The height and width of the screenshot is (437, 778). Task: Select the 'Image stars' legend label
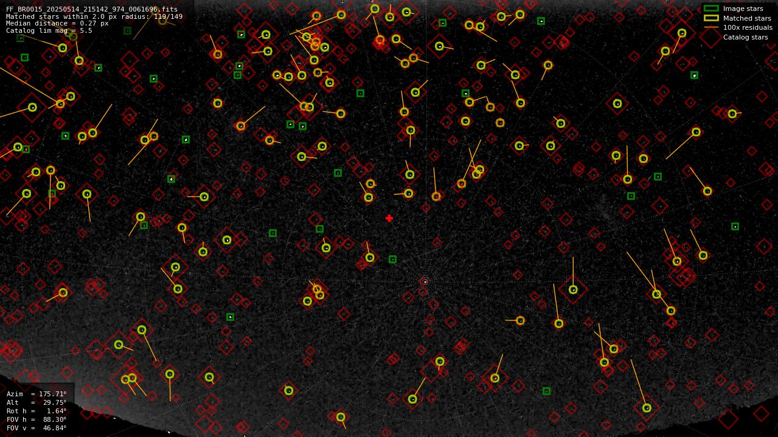(743, 9)
